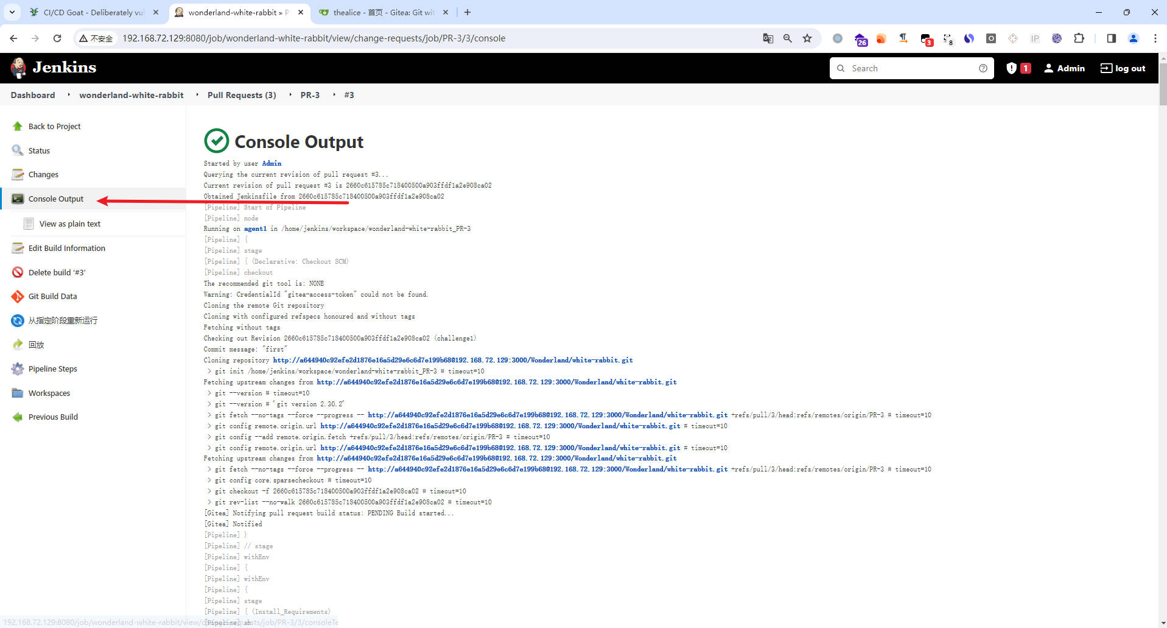Click the search help question mark icon
Screen dimensions: 1167x628
click(983, 68)
